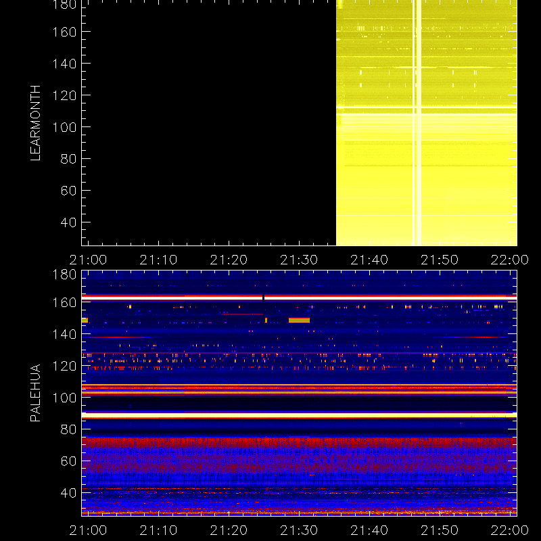
Task: Pick the 180 tick label on Palehua axis
Action: [x=64, y=275]
